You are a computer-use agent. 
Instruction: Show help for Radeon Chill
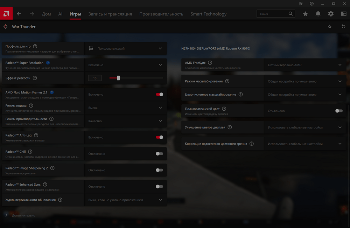[x=30, y=152]
